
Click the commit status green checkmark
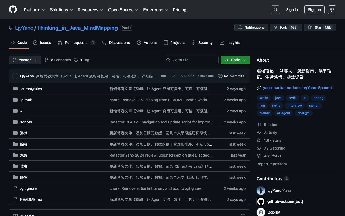(173, 76)
